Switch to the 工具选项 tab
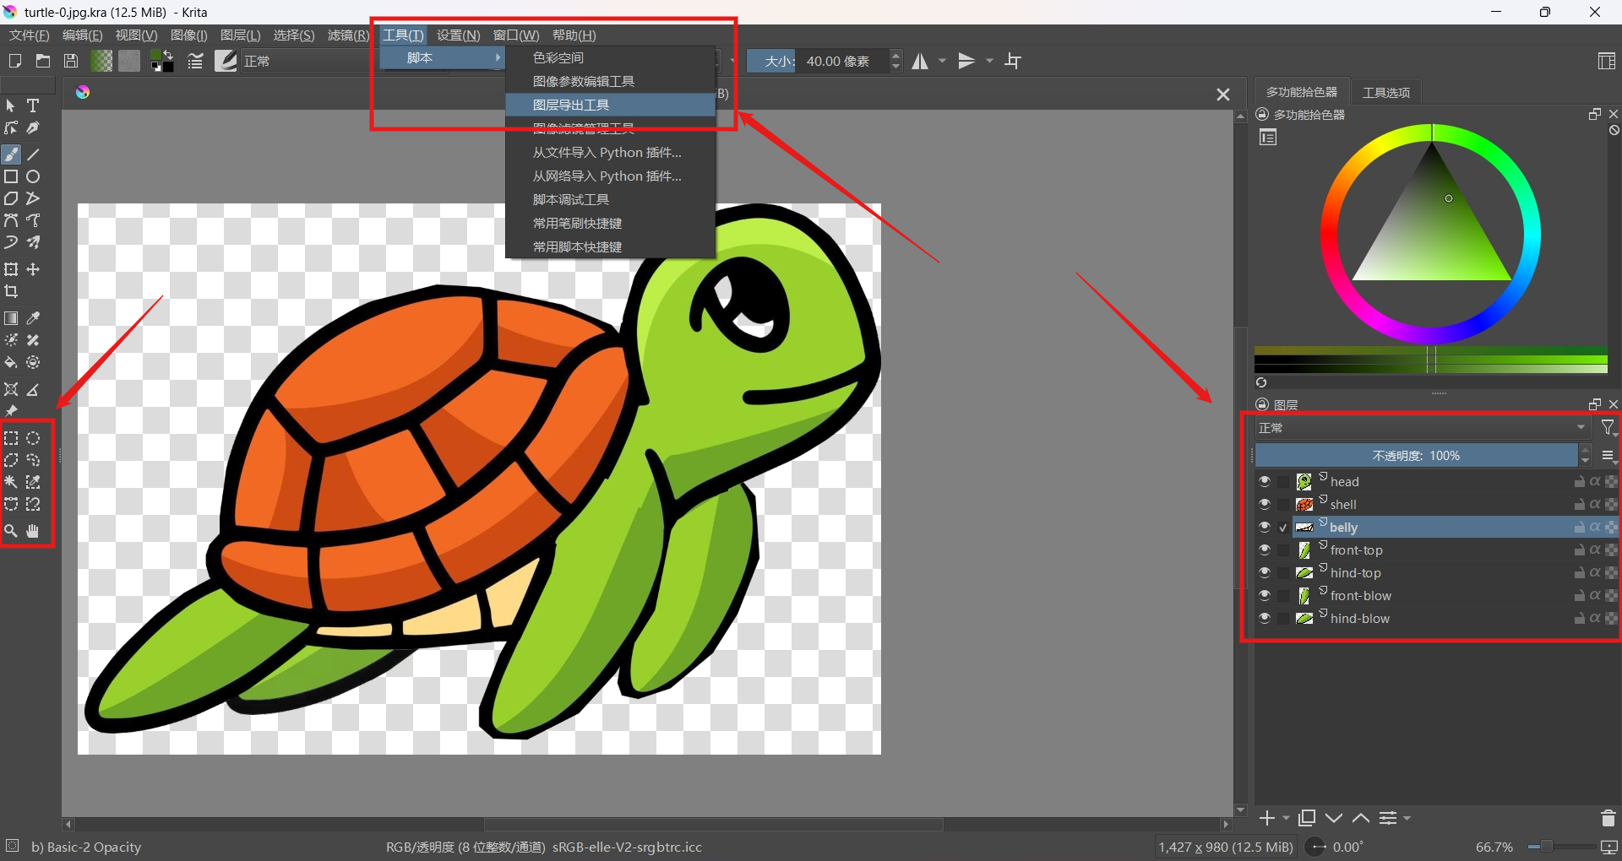The image size is (1622, 861). point(1386,92)
